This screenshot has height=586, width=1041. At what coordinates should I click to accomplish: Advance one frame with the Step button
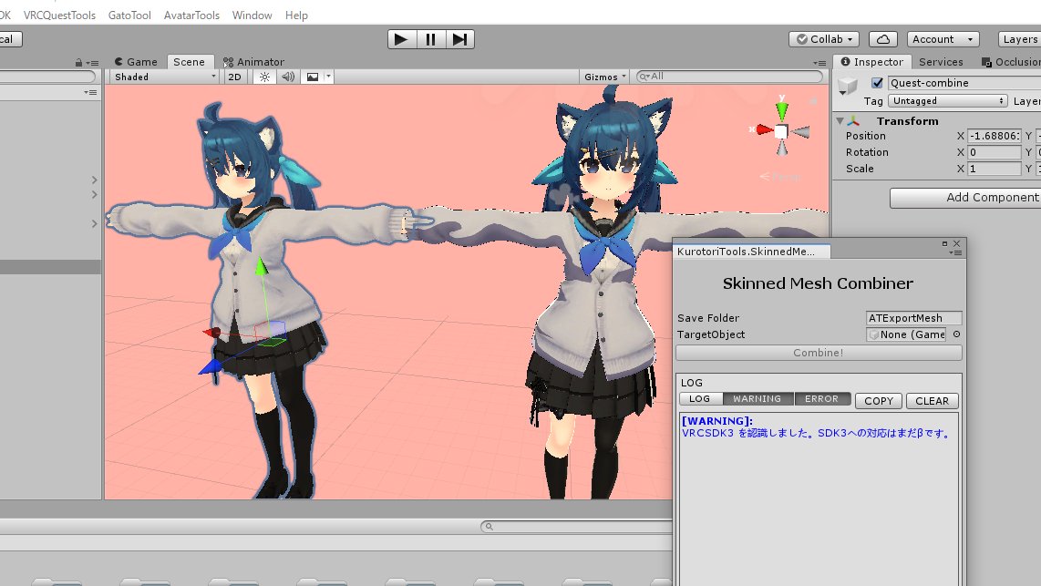(459, 39)
